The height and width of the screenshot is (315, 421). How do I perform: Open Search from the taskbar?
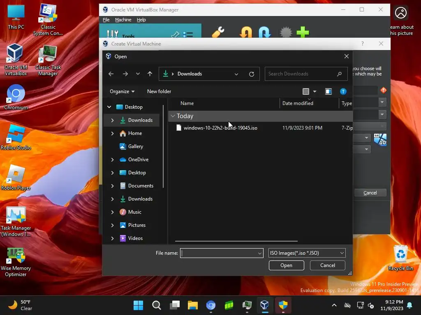pos(157,305)
